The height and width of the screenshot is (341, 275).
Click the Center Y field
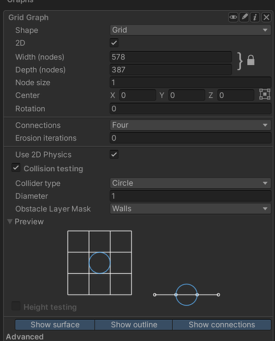[x=187, y=95]
